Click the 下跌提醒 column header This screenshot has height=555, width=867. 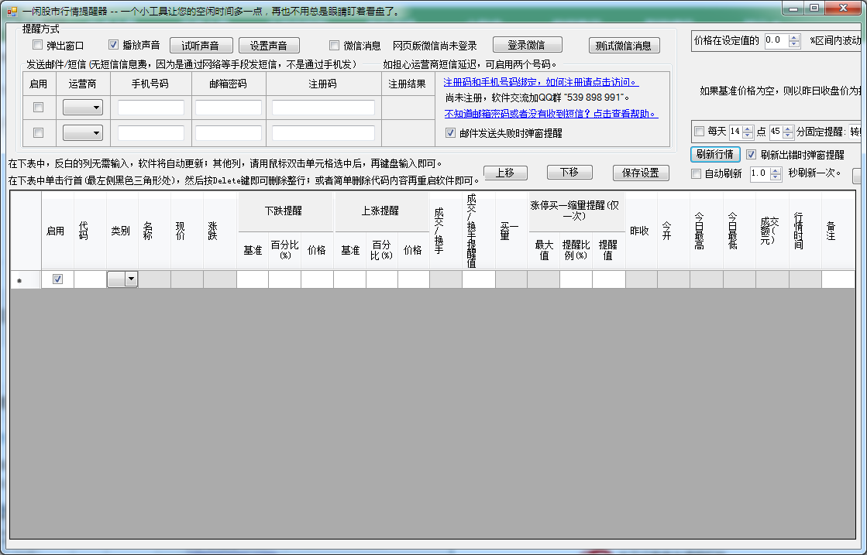coord(285,211)
